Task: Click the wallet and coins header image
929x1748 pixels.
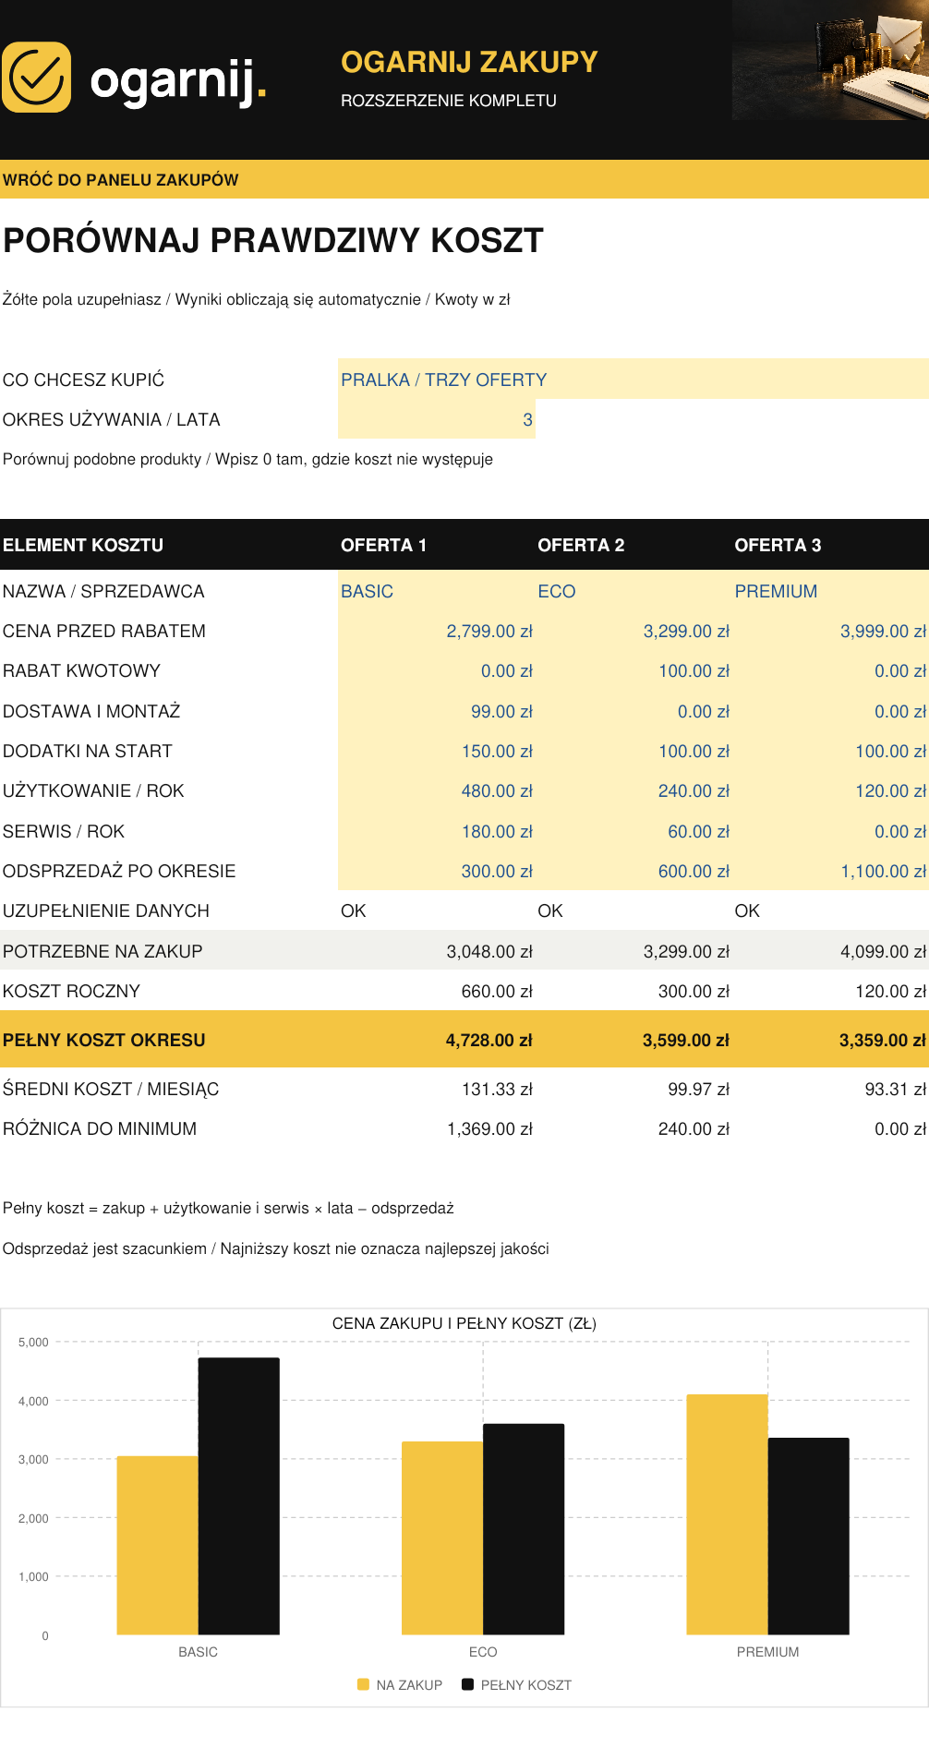Action: [830, 60]
